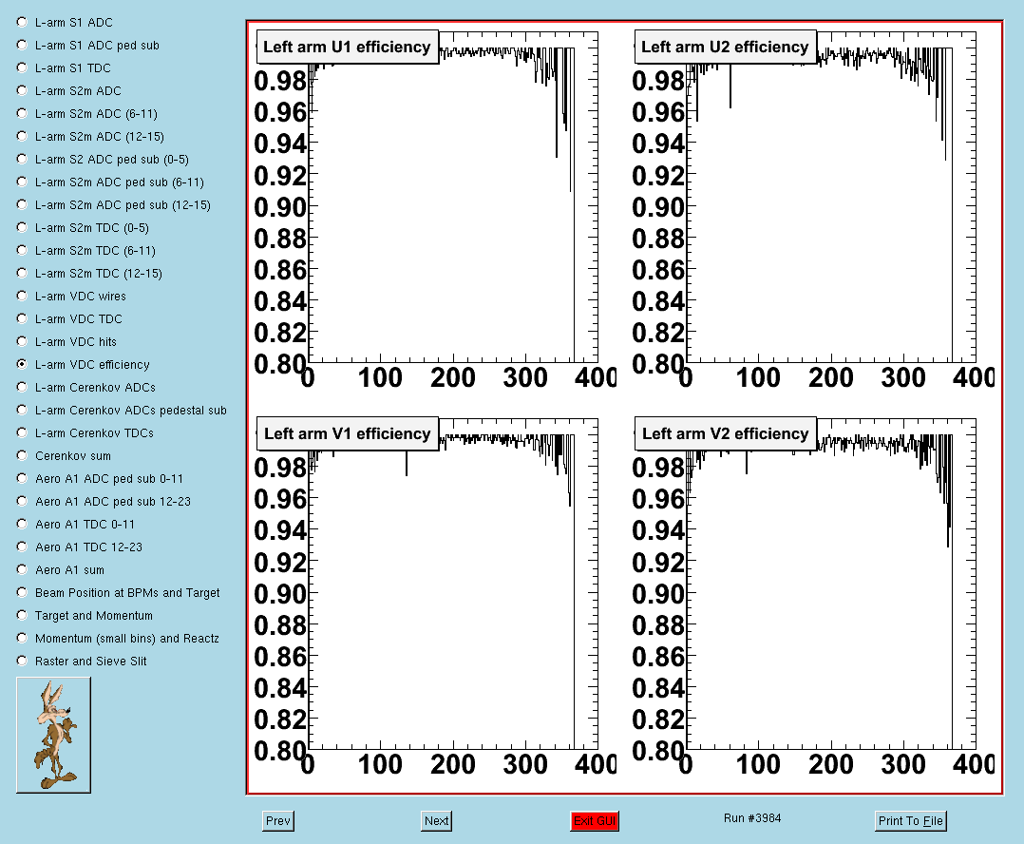The width and height of the screenshot is (1024, 844).
Task: Pick L-arm S2m TDC (0-5)
Action: pos(22,228)
